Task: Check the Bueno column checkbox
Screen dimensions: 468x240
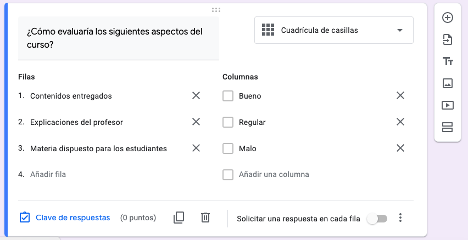Action: (x=228, y=96)
